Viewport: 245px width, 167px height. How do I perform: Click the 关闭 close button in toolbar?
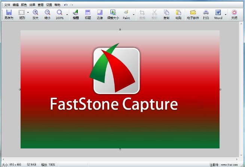(234, 14)
